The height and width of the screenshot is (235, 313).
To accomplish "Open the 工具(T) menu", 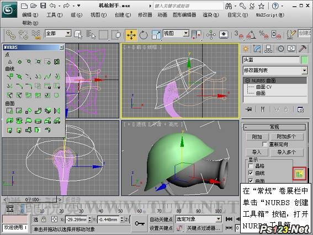I will pos(55,15).
